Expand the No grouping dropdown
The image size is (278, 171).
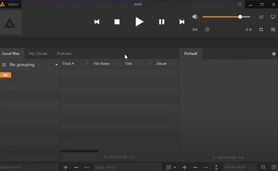coord(57,65)
